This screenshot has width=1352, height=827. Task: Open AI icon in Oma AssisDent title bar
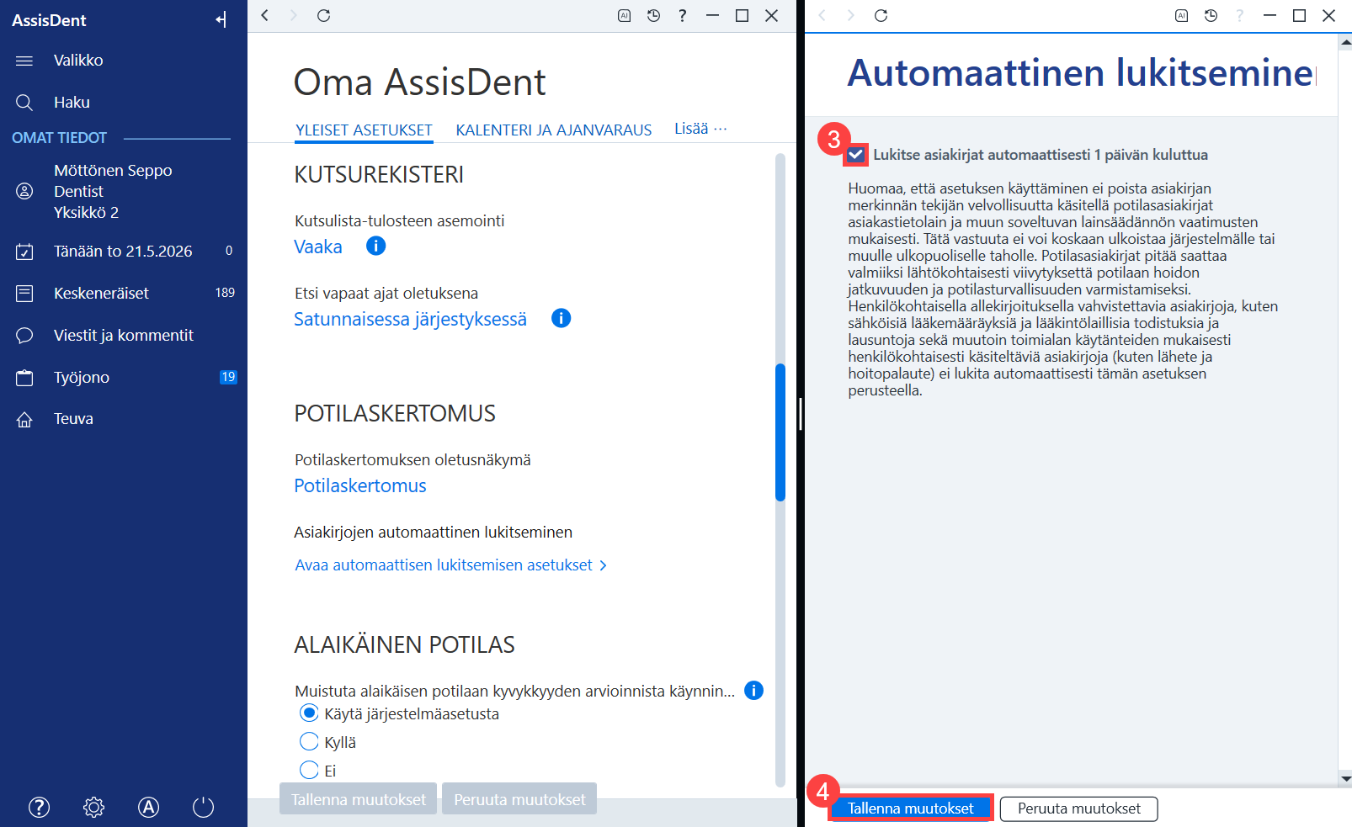point(624,15)
